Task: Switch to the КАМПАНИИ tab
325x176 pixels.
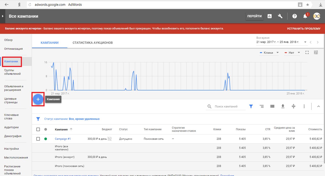Action: tap(50, 43)
